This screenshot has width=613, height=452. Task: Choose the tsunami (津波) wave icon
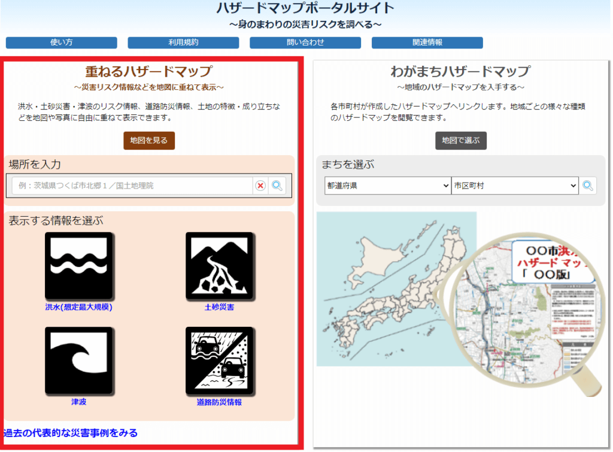79,360
